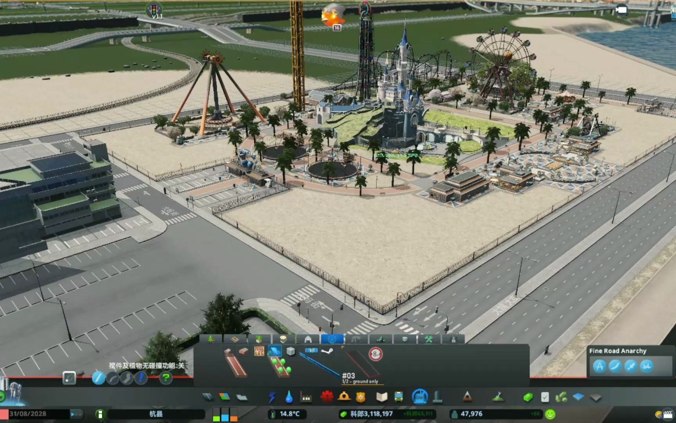
Task: Open the Water and Sewage menu
Action: [289, 398]
